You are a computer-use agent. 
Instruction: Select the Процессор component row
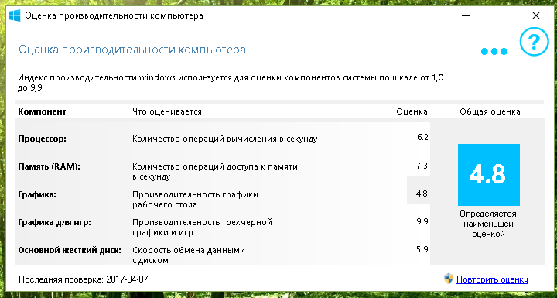(223, 139)
